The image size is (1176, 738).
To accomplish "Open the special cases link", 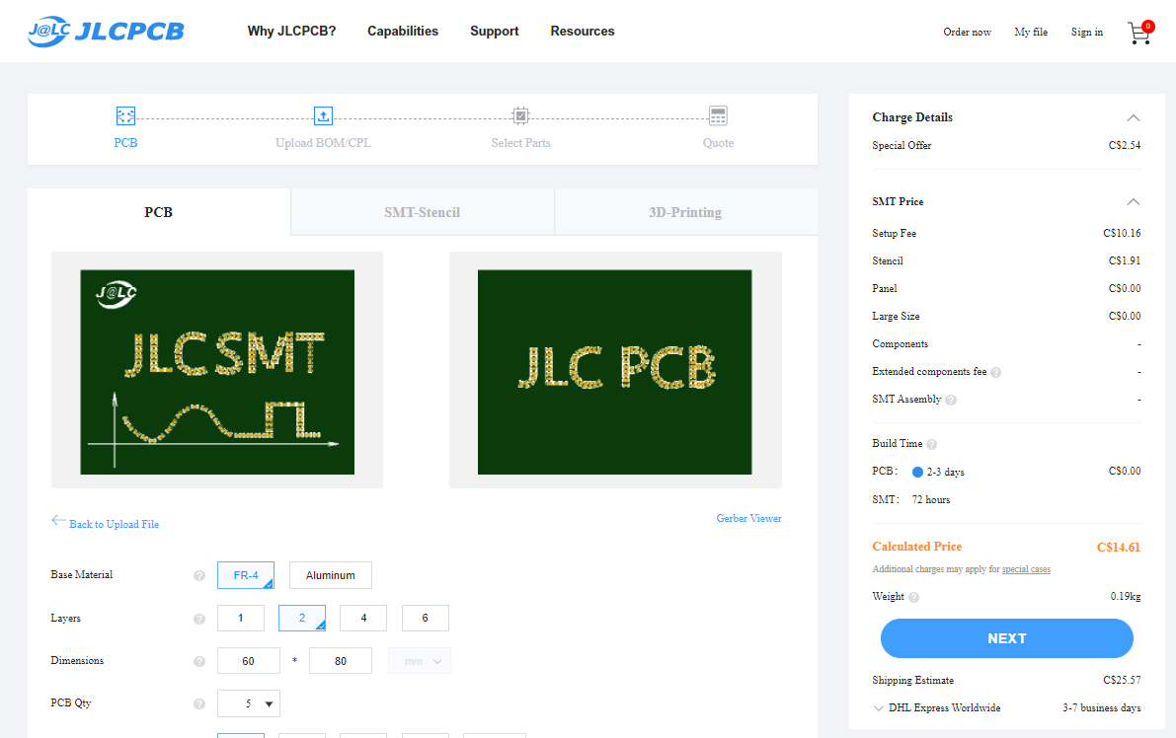I will click(x=1026, y=569).
